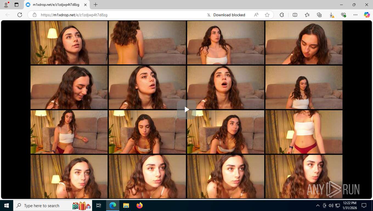The height and width of the screenshot is (211, 373).
Task: Show hidden tray icons chevron
Action: click(x=318, y=206)
